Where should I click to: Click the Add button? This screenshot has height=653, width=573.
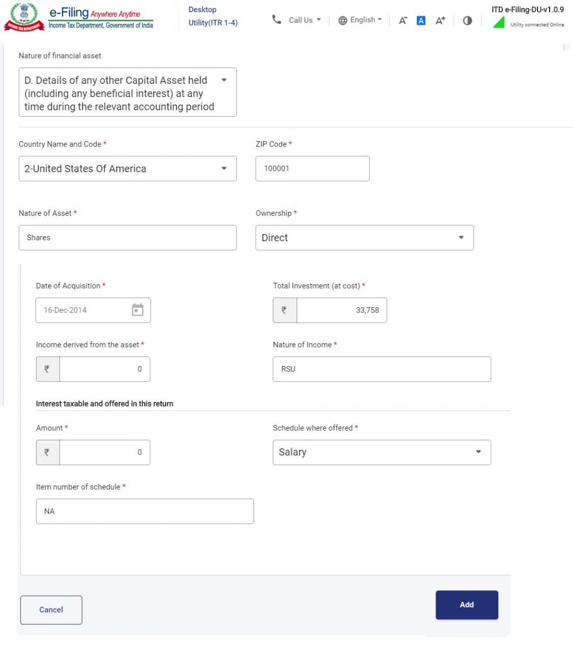click(467, 605)
